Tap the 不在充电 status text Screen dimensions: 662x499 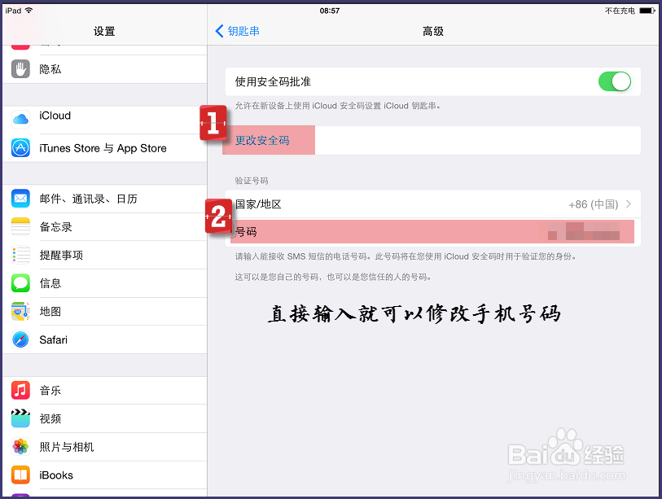620,11
